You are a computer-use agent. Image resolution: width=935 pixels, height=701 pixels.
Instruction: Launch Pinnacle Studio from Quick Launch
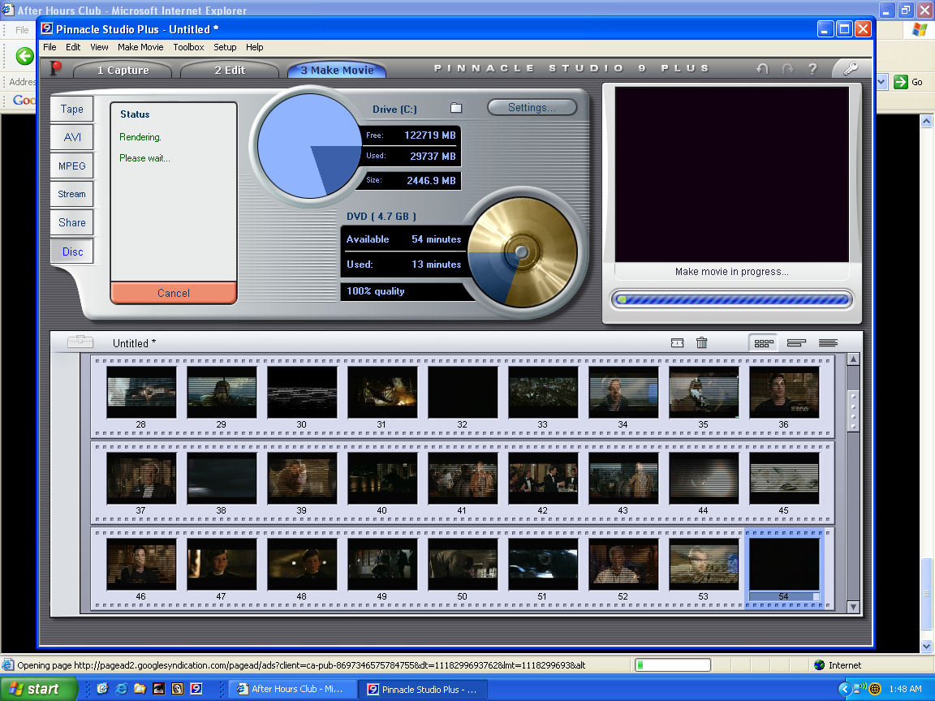196,689
